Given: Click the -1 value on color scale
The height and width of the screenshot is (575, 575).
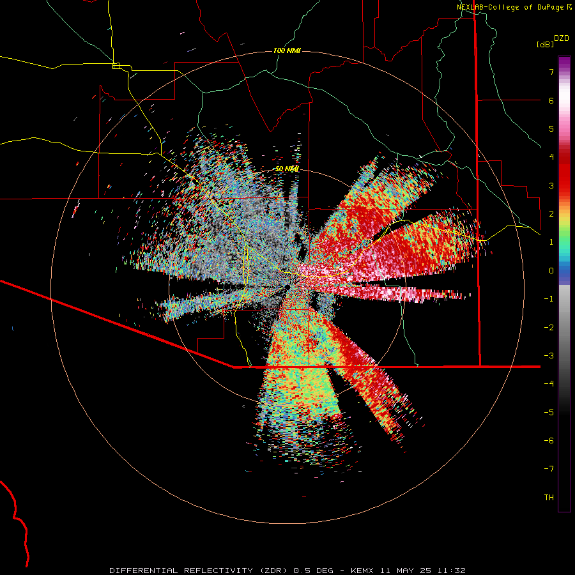Looking at the screenshot, I should coord(549,299).
